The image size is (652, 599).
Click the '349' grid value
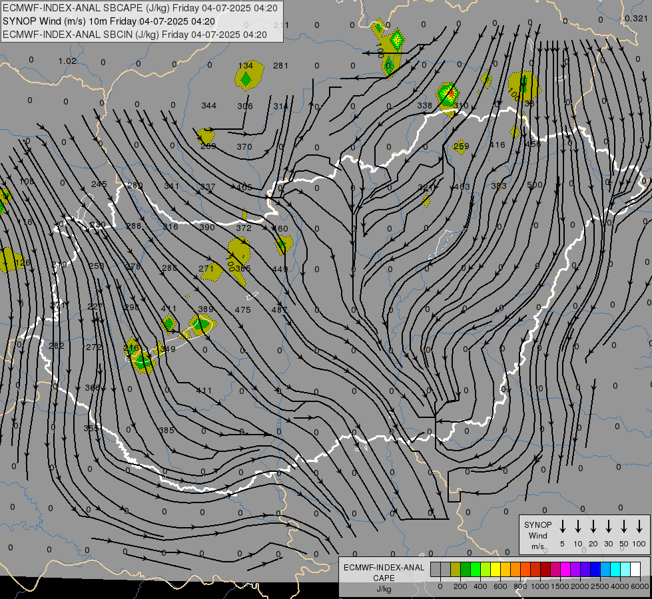pyautogui.click(x=168, y=349)
